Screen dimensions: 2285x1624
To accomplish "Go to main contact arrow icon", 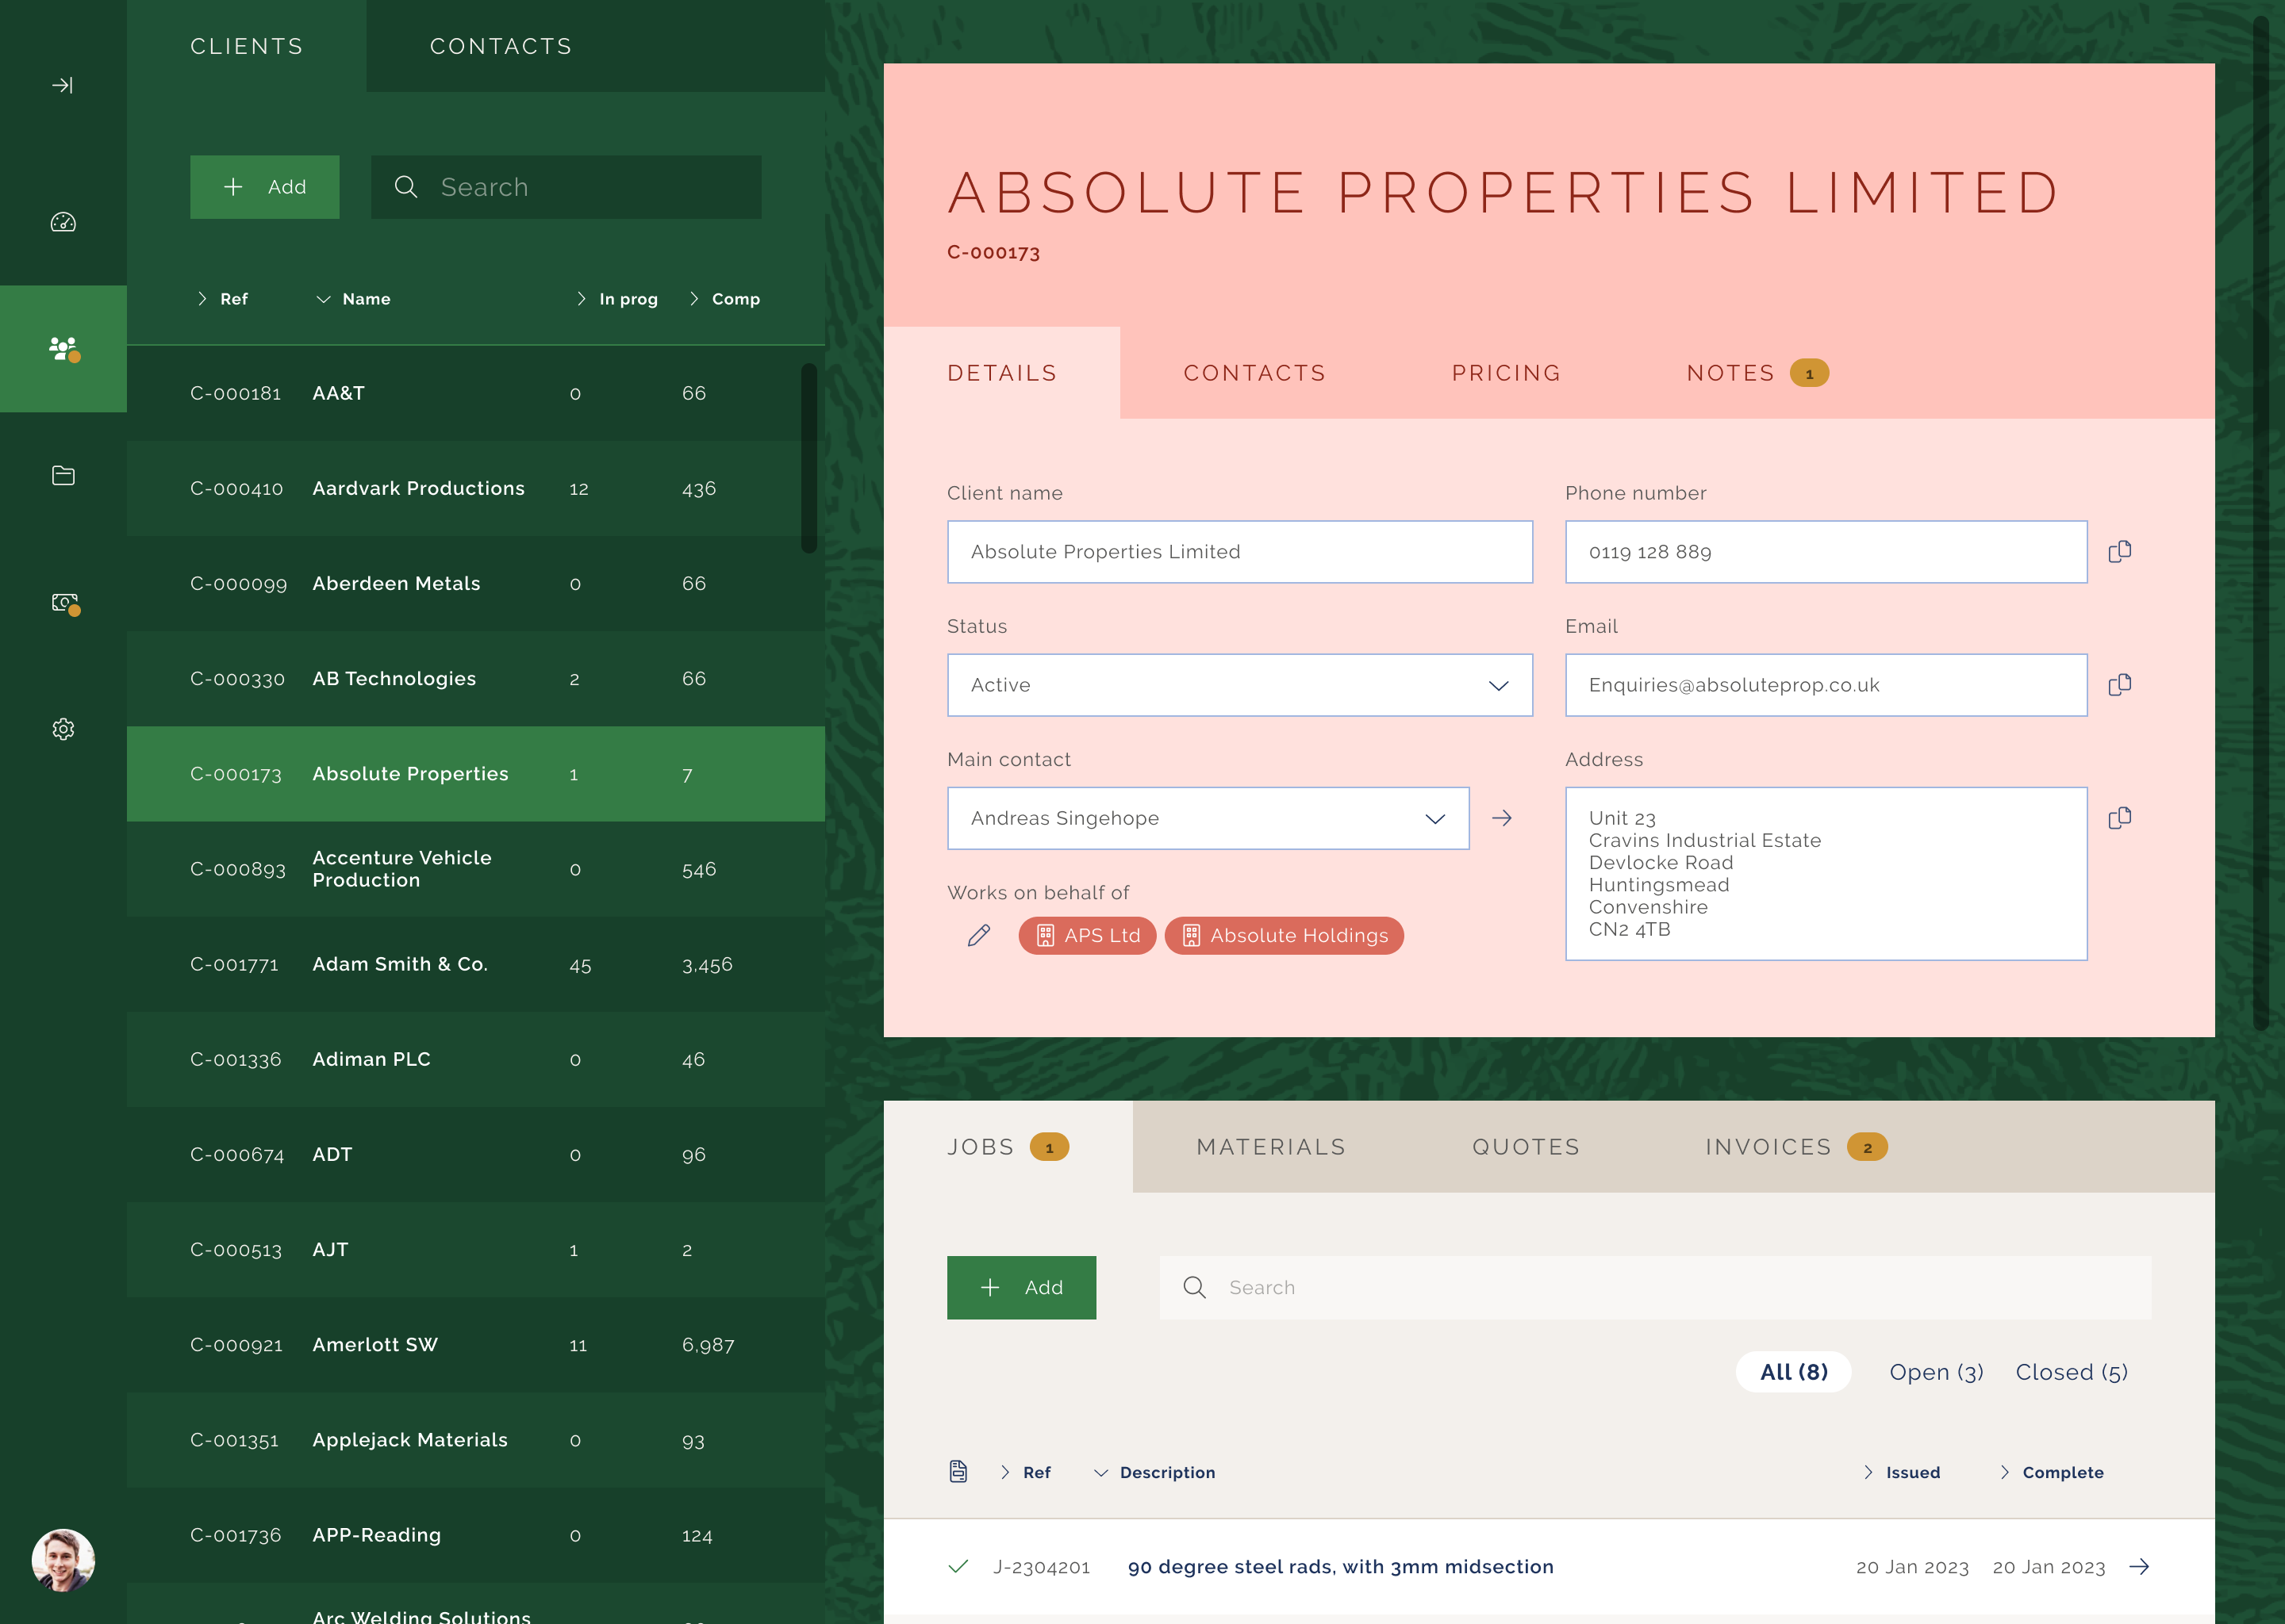I will [1500, 818].
